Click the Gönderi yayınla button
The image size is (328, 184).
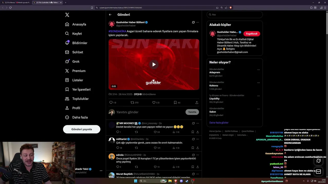(x=81, y=129)
